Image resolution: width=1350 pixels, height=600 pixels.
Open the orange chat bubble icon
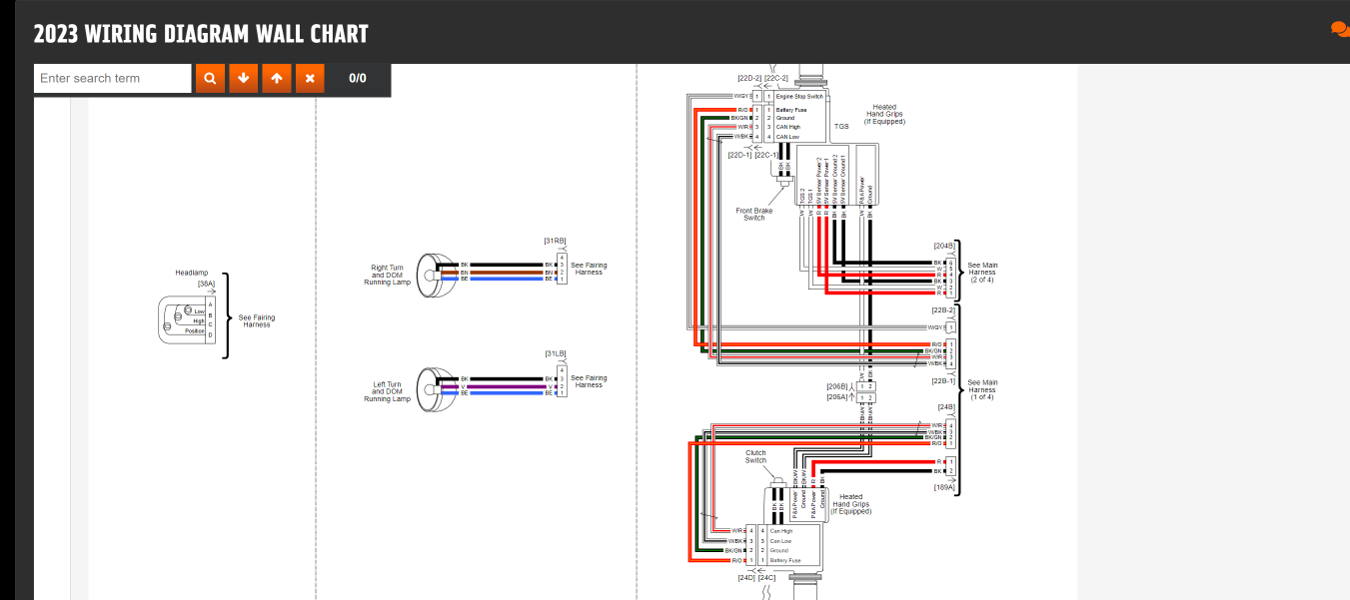point(1339,30)
